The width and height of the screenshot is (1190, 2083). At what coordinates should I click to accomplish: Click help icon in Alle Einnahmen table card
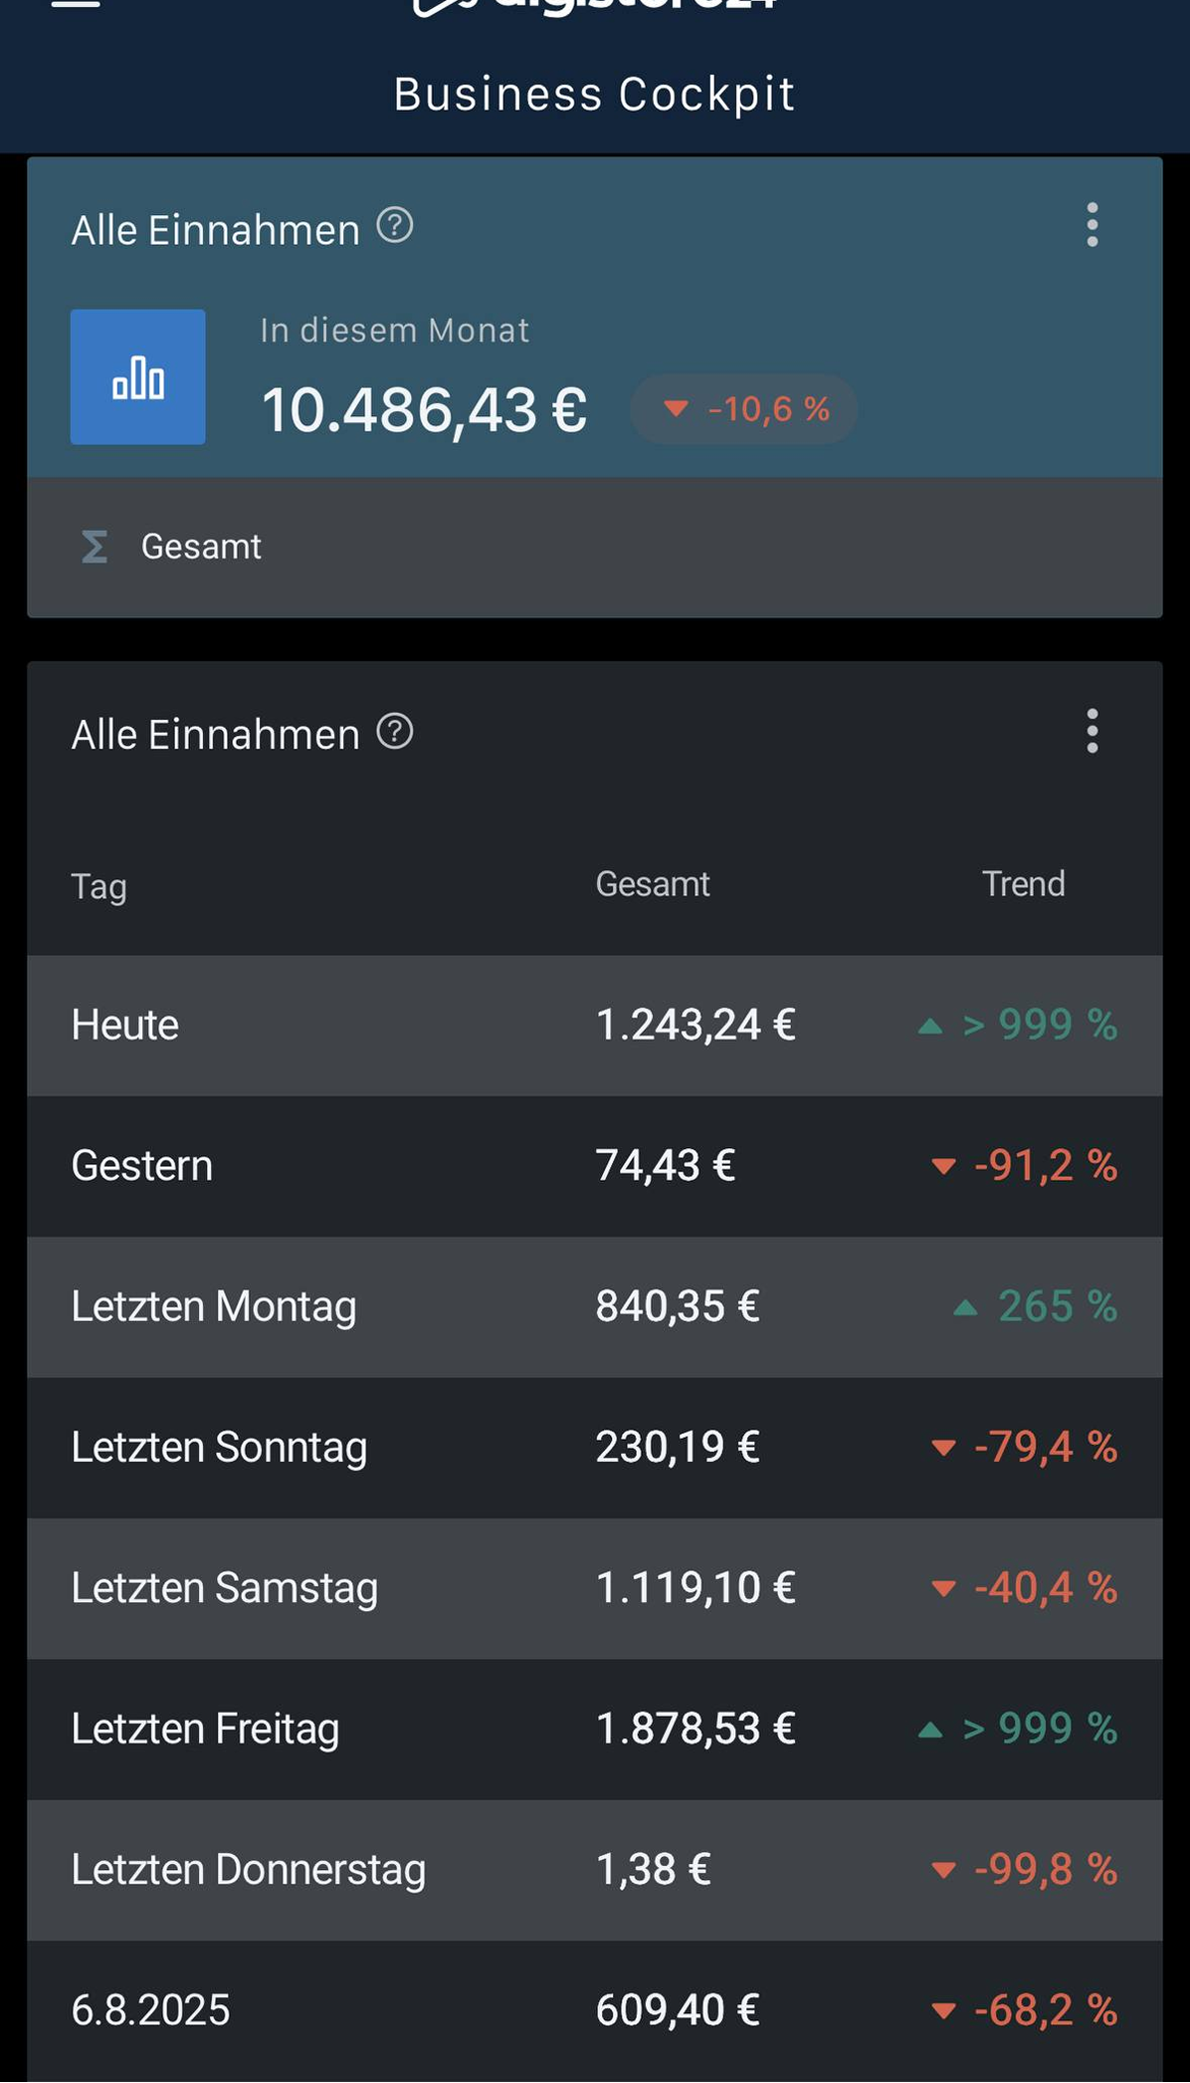point(395,732)
